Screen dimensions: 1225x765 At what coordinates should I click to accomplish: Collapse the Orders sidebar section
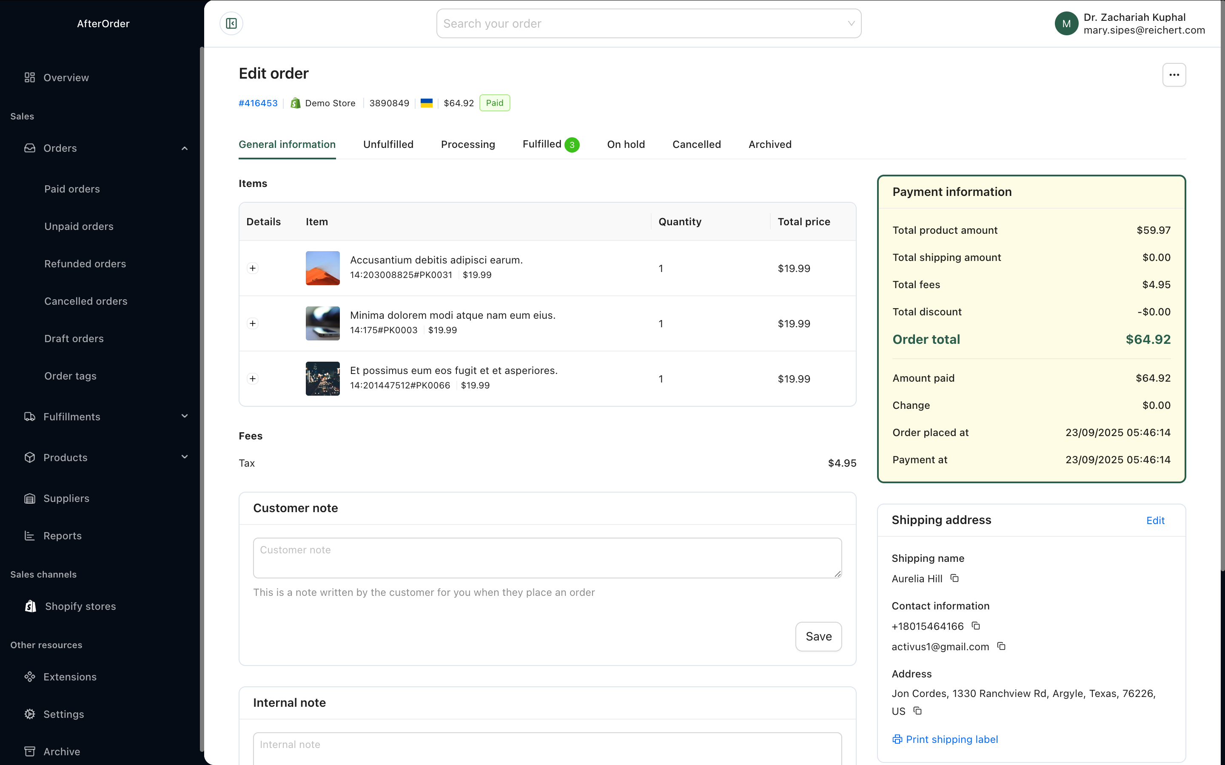tap(184, 148)
